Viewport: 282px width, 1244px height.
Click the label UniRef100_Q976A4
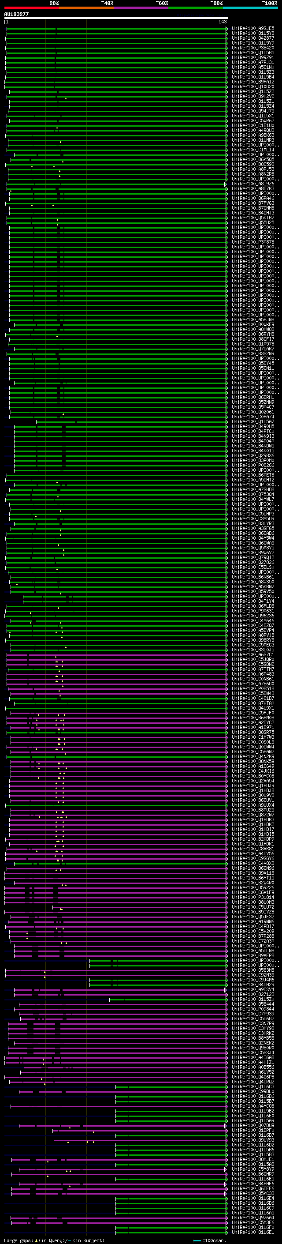pos(253,1218)
